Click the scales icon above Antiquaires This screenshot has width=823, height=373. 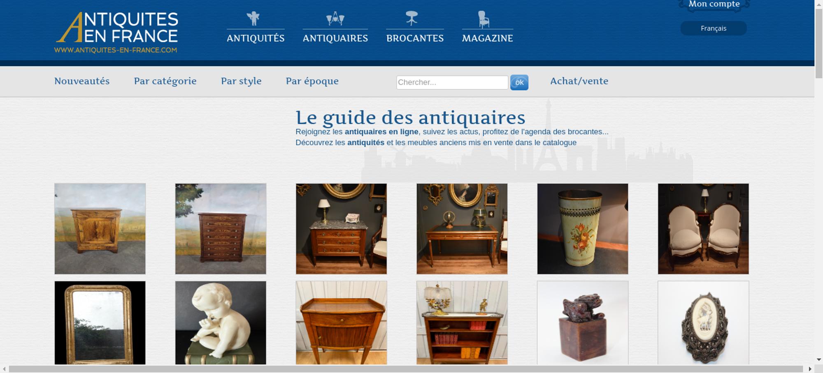coord(335,18)
